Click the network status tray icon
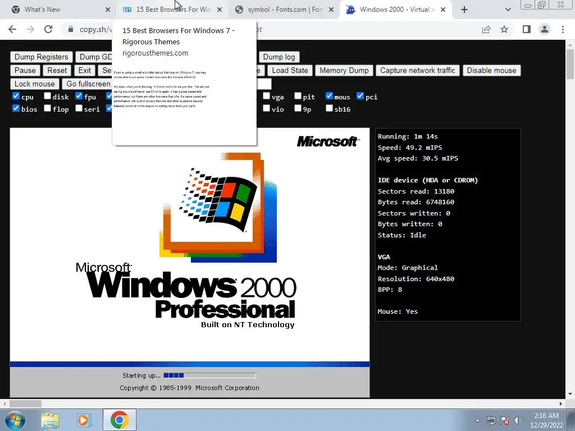This screenshot has width=575, height=431. pos(491,420)
